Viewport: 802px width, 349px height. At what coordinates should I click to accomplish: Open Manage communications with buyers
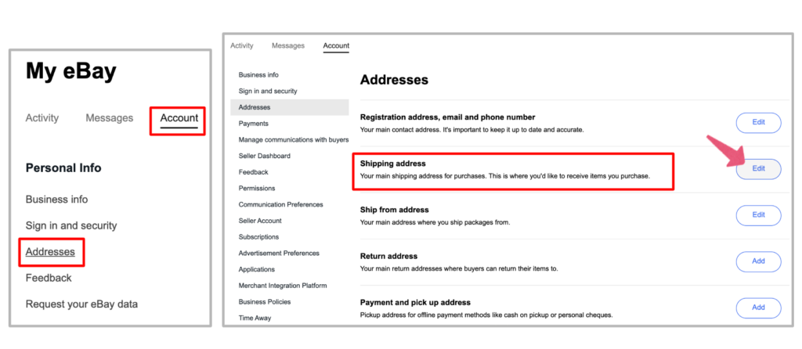(x=294, y=139)
